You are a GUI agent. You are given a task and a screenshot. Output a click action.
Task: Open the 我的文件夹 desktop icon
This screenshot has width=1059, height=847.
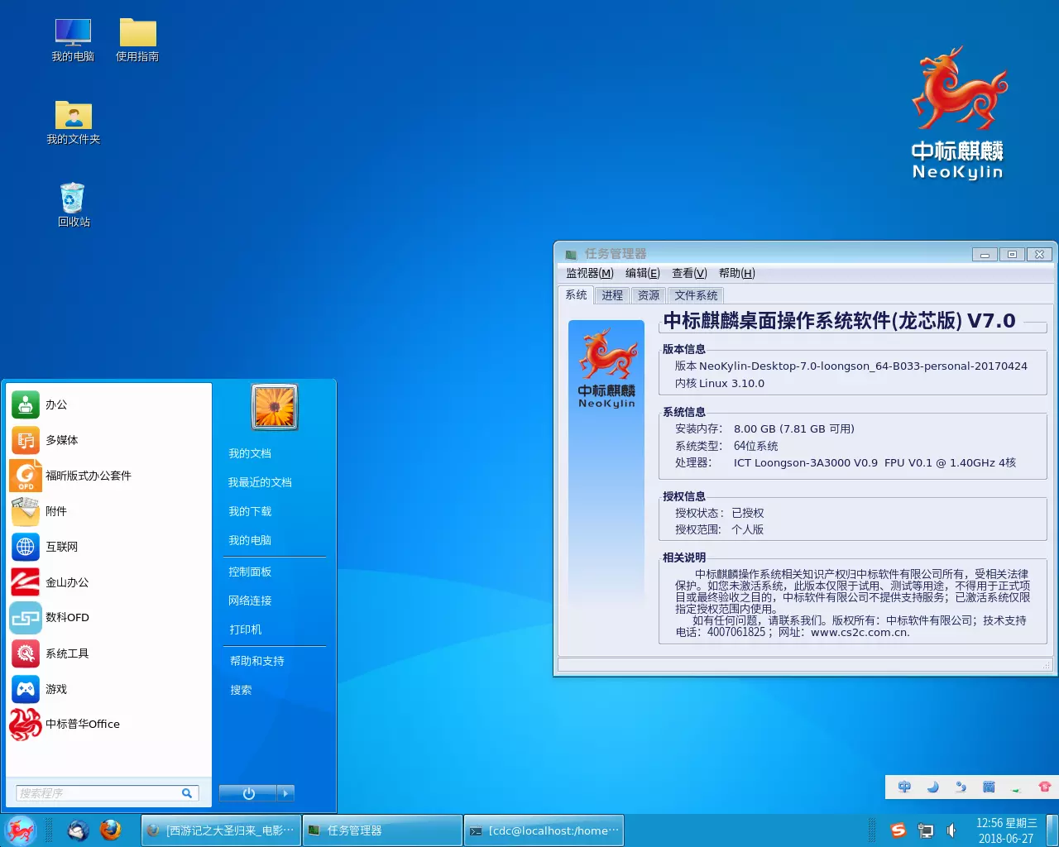[73, 122]
